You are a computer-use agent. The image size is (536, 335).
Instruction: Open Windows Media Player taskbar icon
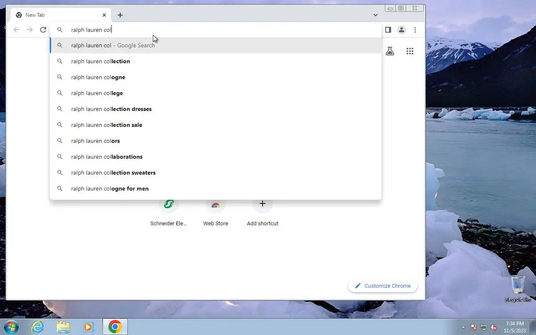(89, 327)
